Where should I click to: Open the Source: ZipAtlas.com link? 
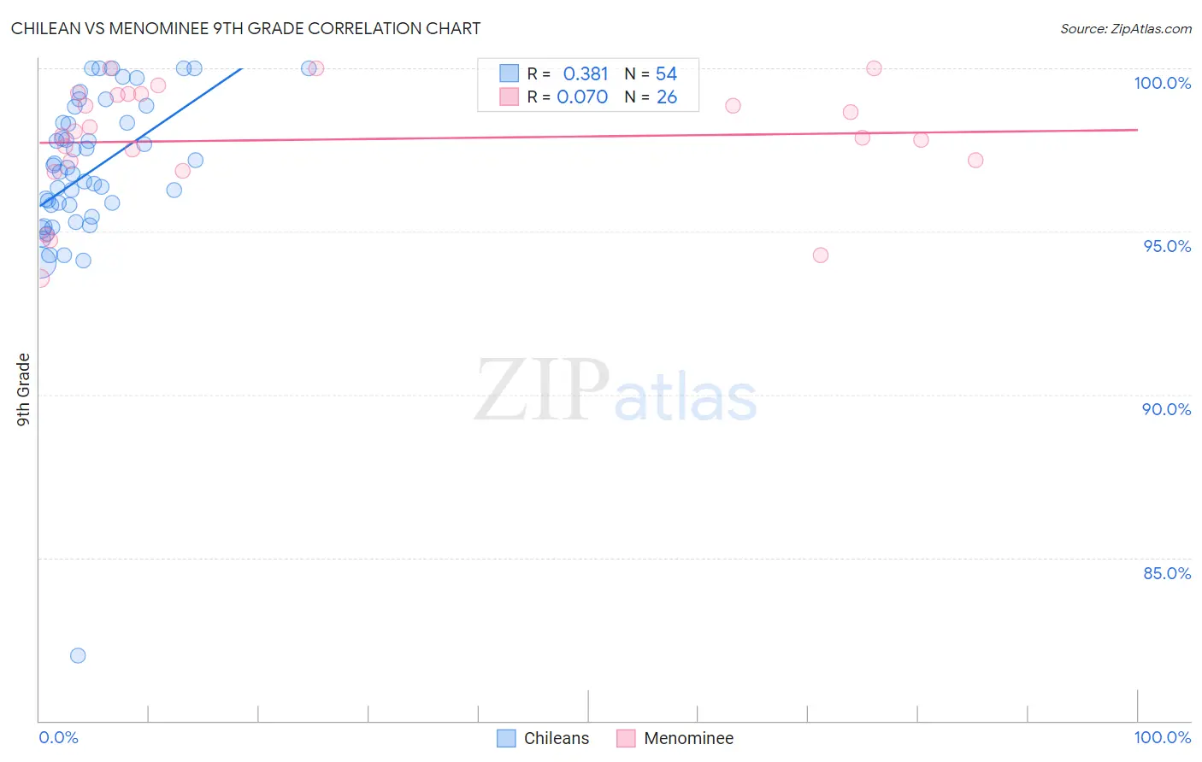(1126, 28)
